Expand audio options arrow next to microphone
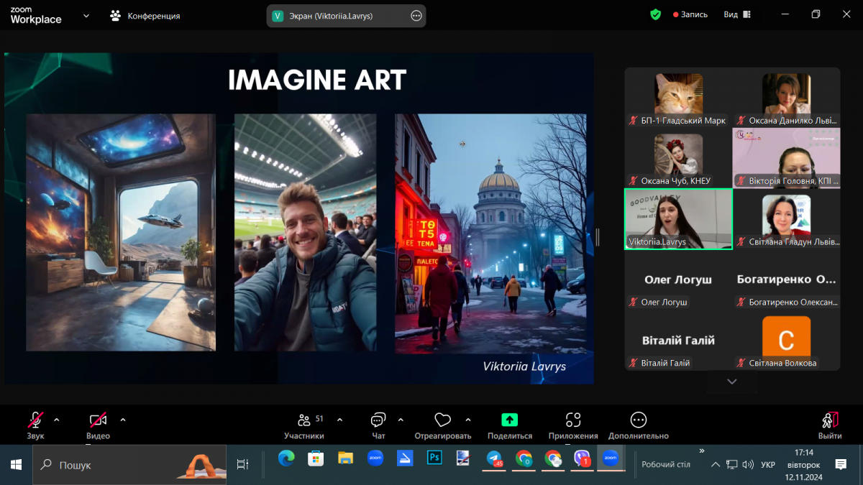Screen dimensions: 863x485 click(x=57, y=420)
